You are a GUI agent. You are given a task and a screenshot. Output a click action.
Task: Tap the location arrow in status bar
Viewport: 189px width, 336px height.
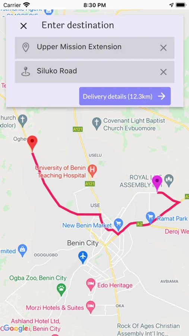(x=171, y=5)
